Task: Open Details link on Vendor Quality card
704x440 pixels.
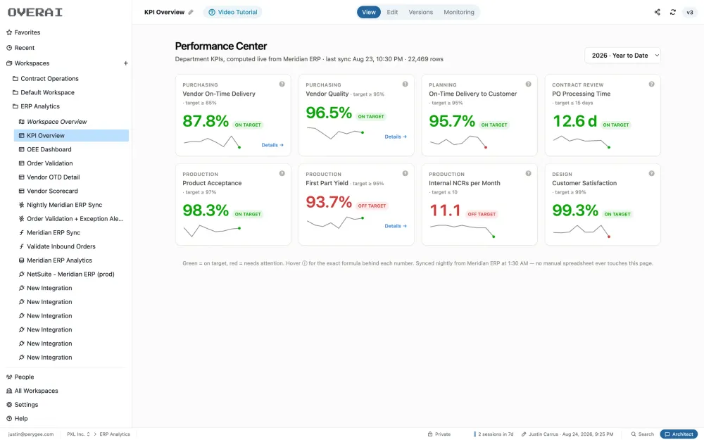Action: click(x=396, y=137)
